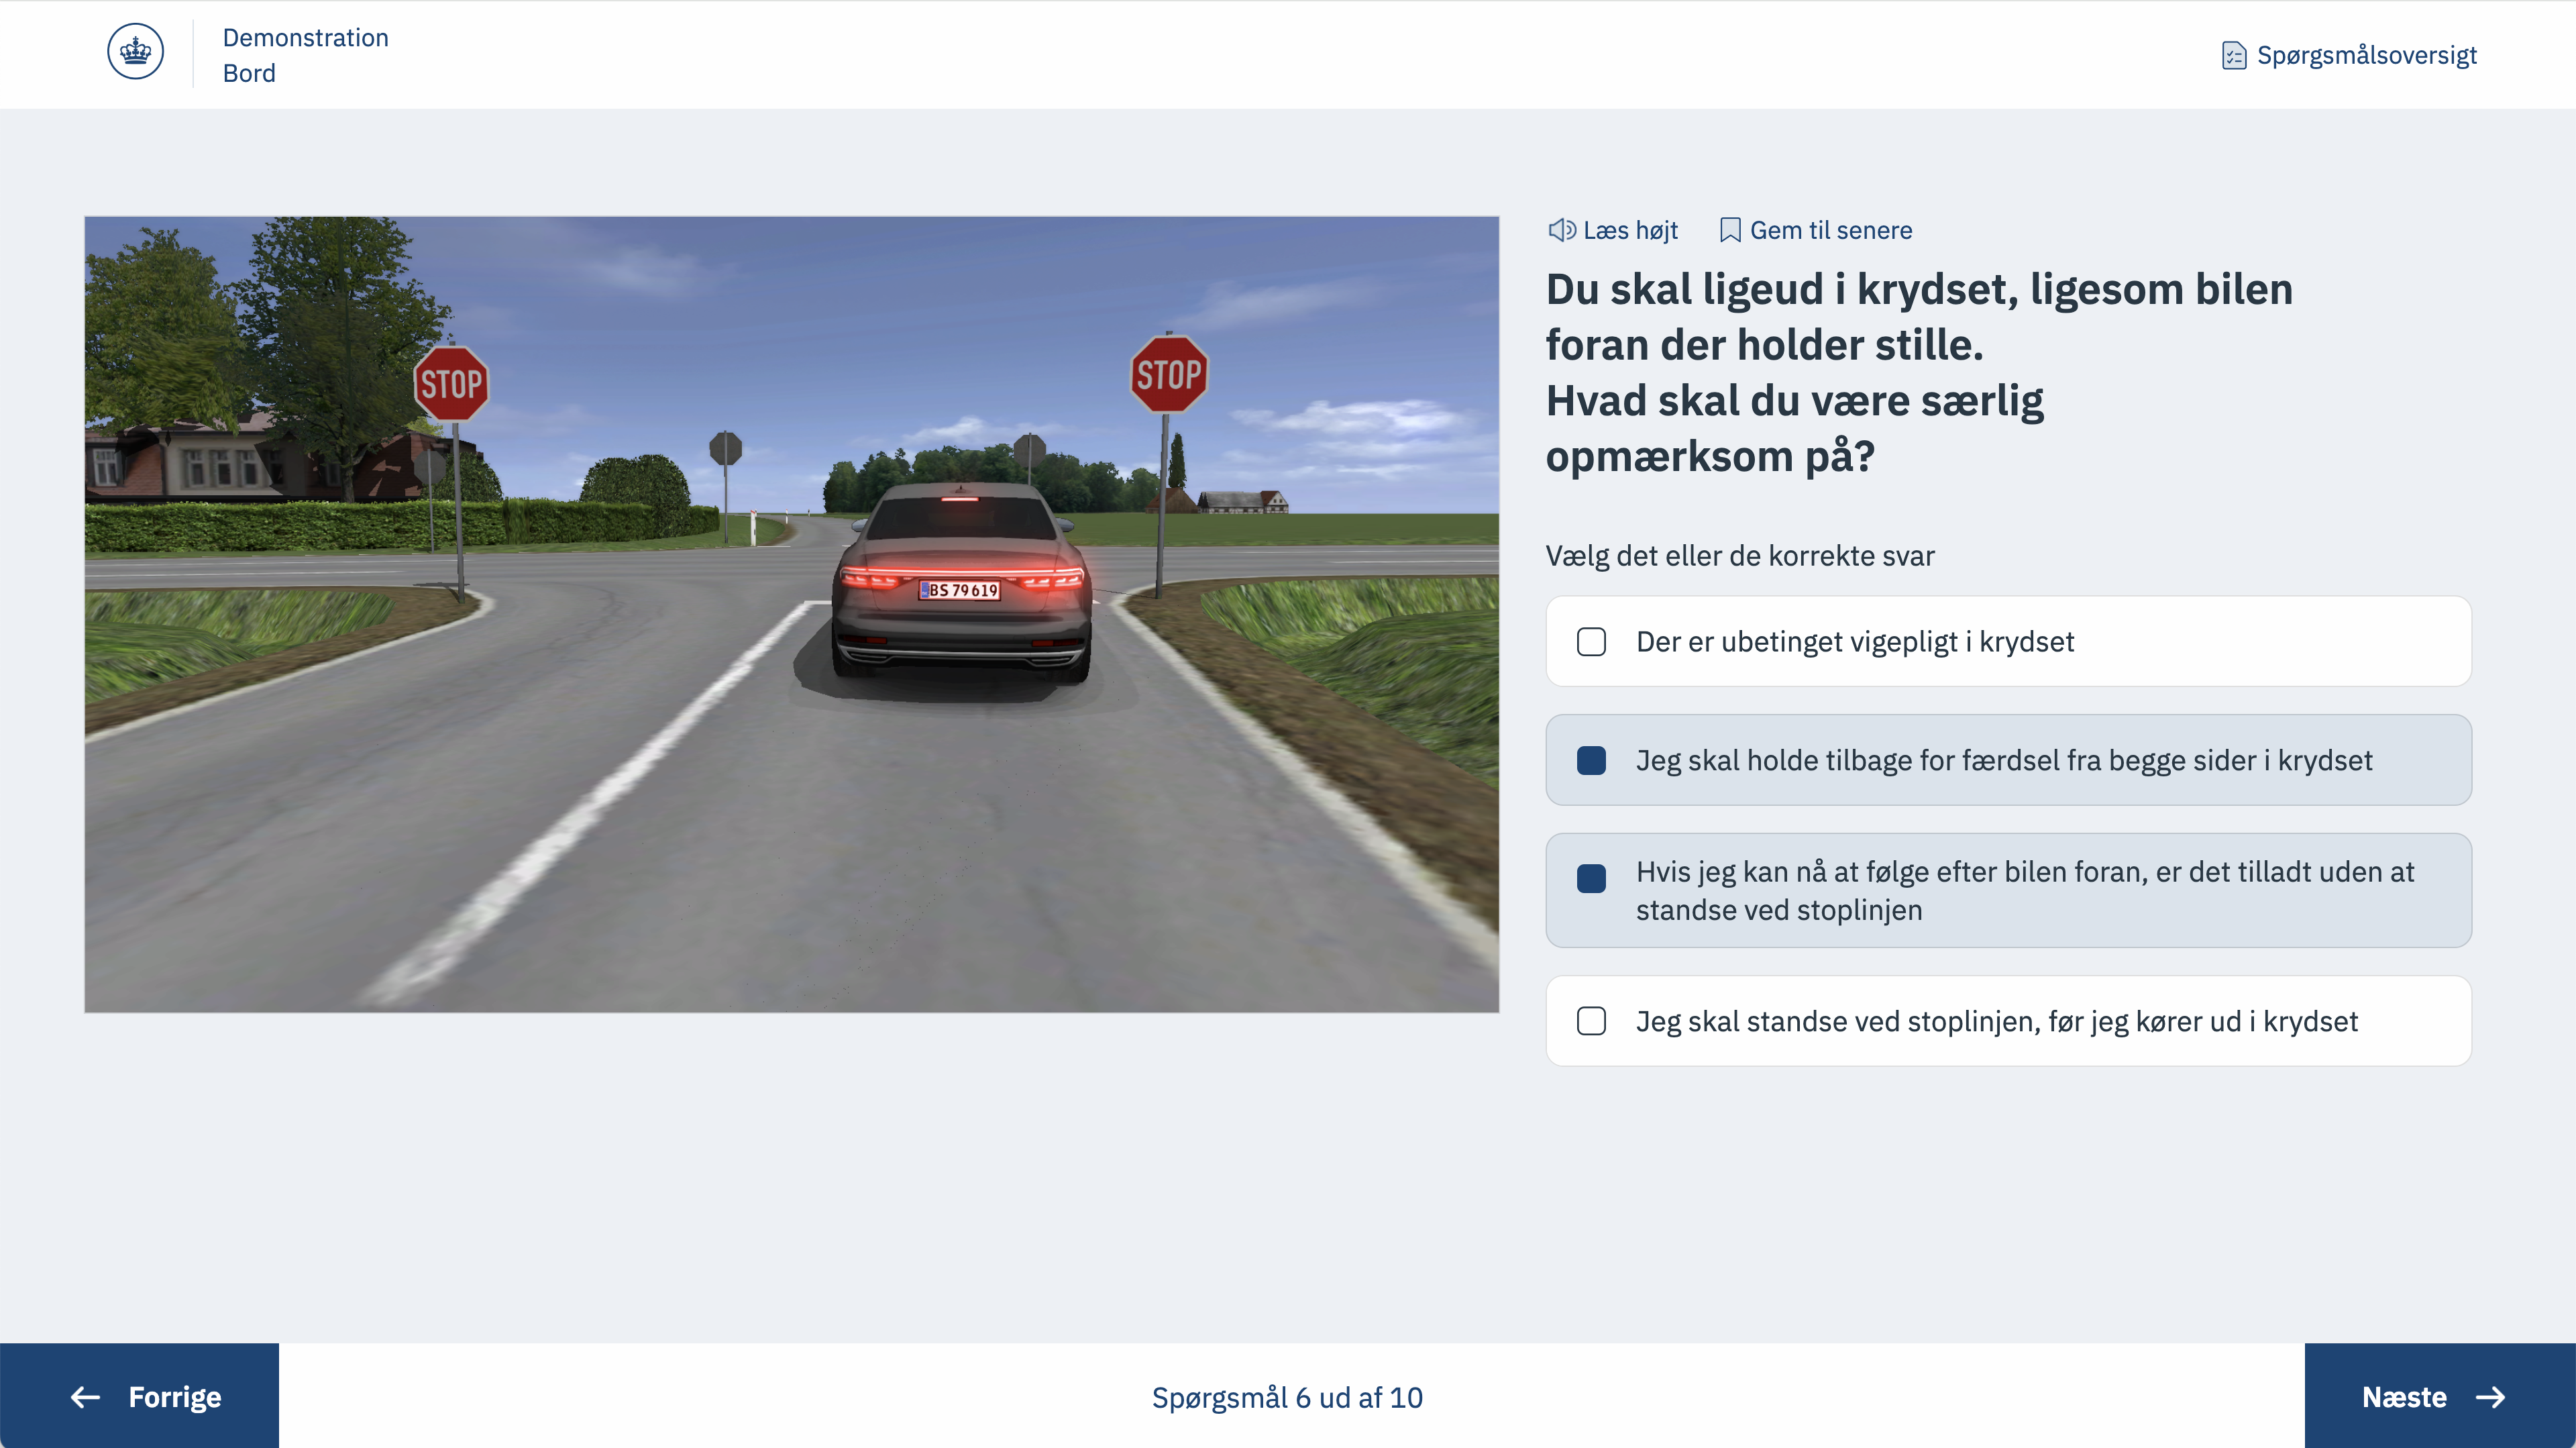Click the speaker icon for Læs højt
This screenshot has width=2576, height=1448.
coord(1561,230)
